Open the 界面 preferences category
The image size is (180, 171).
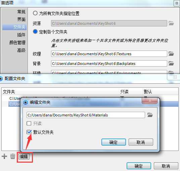click(21, 19)
